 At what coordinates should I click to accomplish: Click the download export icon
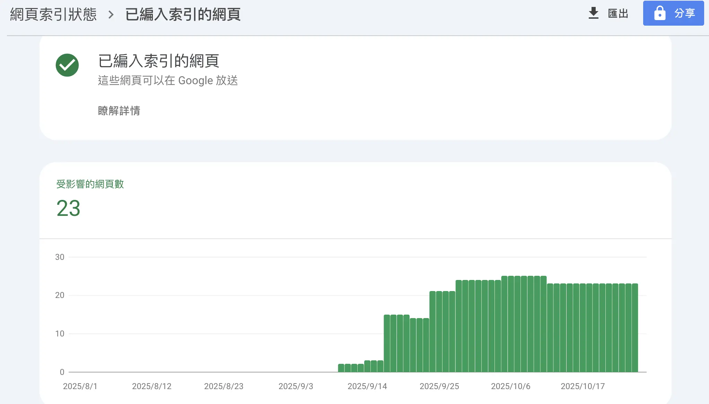pyautogui.click(x=593, y=13)
